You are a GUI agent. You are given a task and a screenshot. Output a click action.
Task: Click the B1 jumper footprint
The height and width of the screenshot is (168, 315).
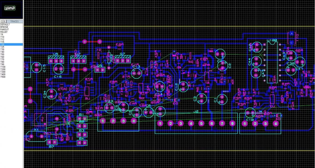(x=82, y=119)
